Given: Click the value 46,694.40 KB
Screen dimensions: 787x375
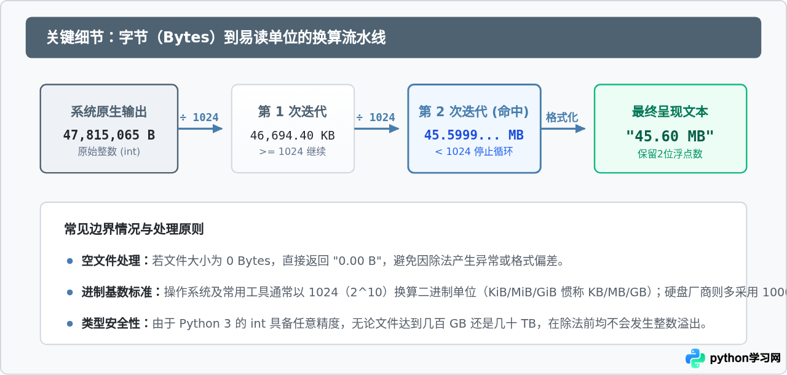Looking at the screenshot, I should point(293,135).
